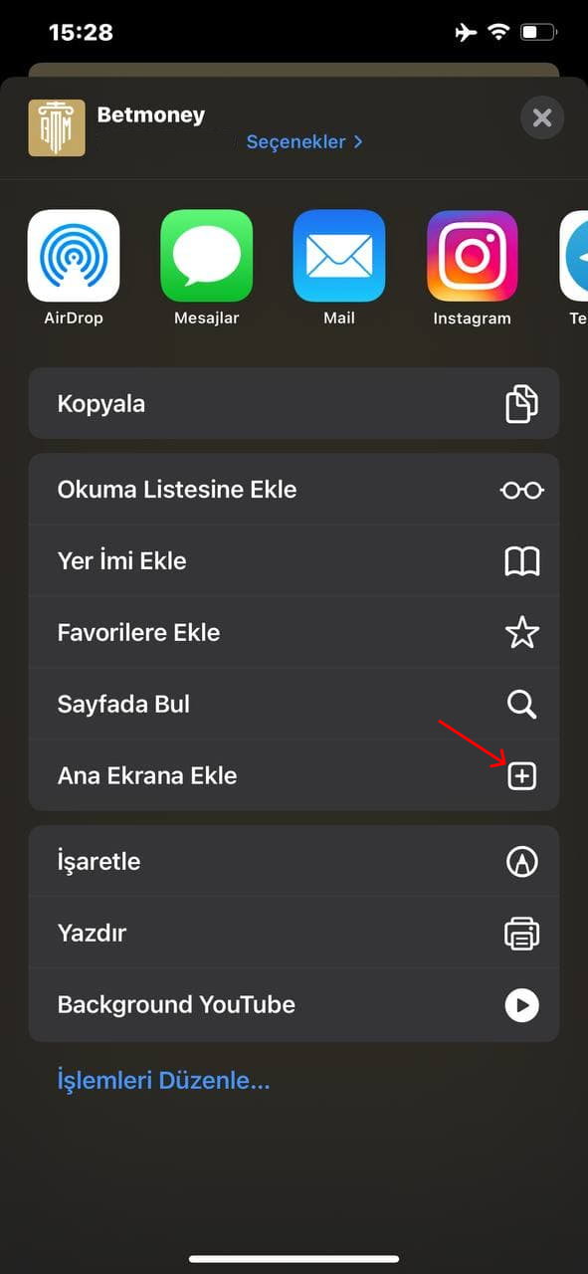The width and height of the screenshot is (588, 1274).
Task: Tap the partially visible Telegram icon
Action: point(574,256)
